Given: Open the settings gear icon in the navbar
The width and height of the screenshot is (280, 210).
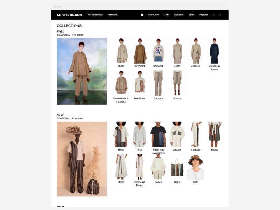Looking at the screenshot, I should [x=214, y=15].
